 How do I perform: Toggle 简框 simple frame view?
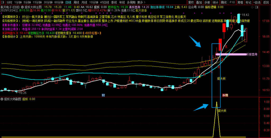(240, 2)
